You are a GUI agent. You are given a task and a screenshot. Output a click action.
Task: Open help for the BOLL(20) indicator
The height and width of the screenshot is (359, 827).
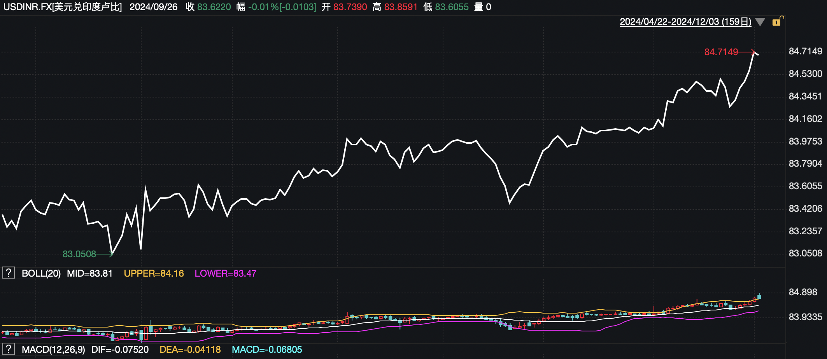pos(9,273)
